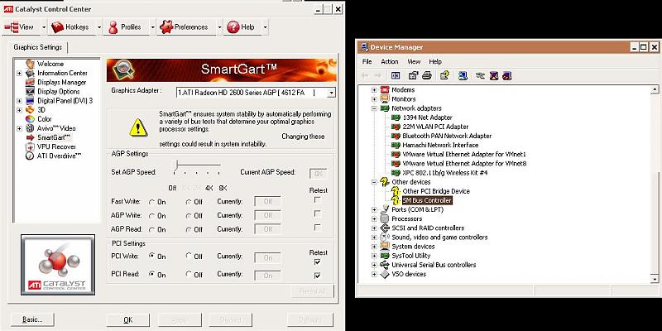This screenshot has width=662, height=331.
Task: Select the Information Center item
Action: point(62,73)
